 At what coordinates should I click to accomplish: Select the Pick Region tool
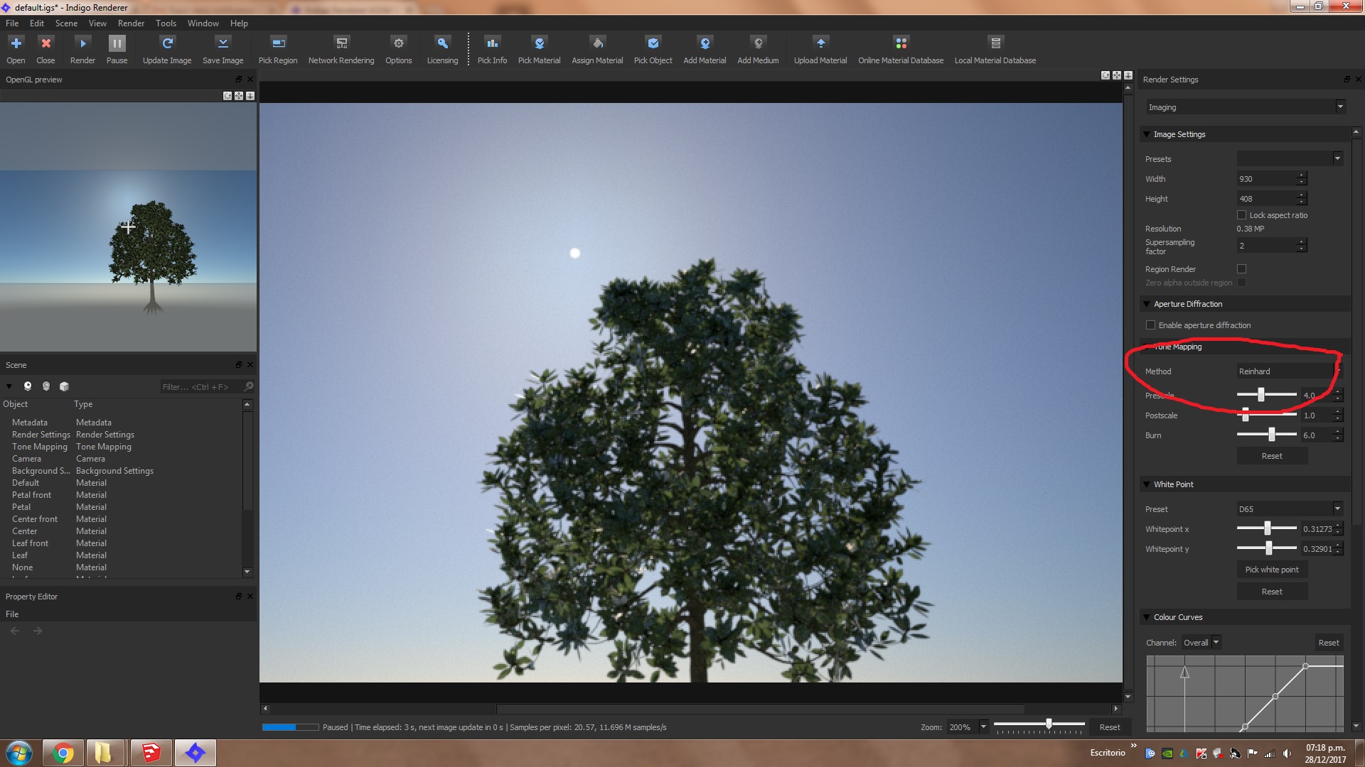[x=278, y=44]
